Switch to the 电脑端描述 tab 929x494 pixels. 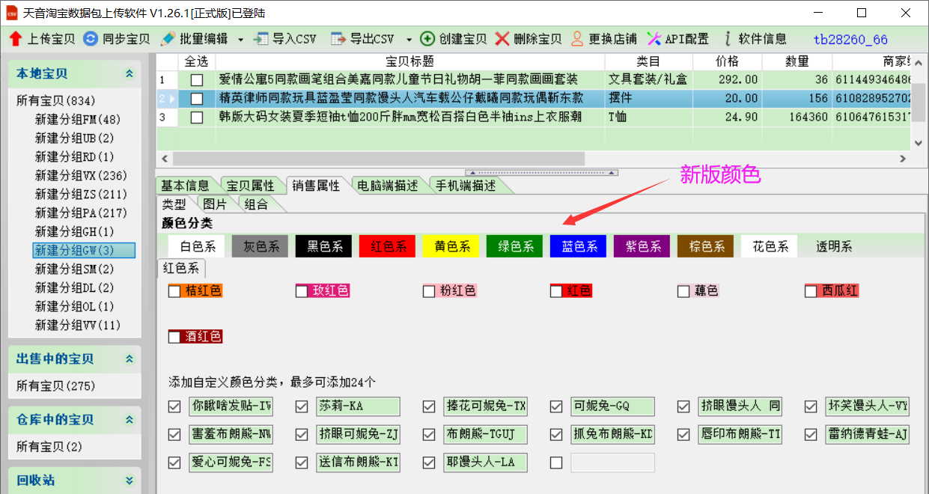tap(388, 186)
